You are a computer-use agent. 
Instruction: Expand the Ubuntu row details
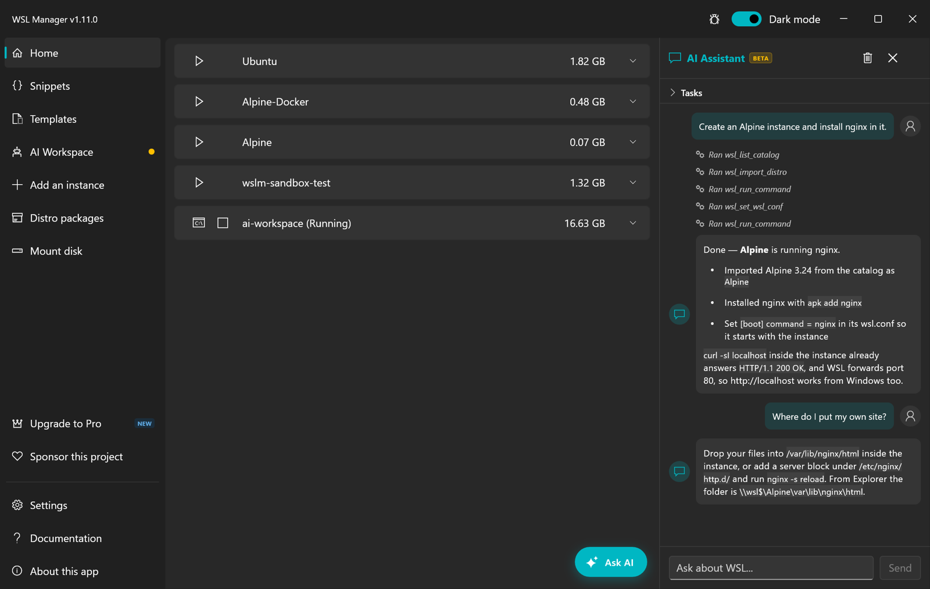coord(633,61)
